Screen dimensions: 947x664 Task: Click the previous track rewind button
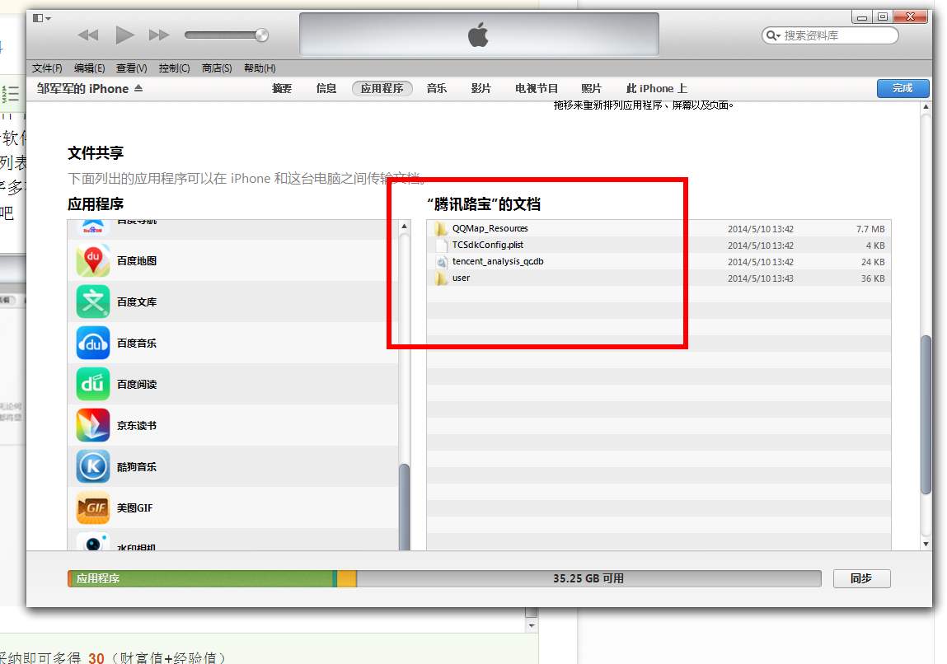click(88, 35)
